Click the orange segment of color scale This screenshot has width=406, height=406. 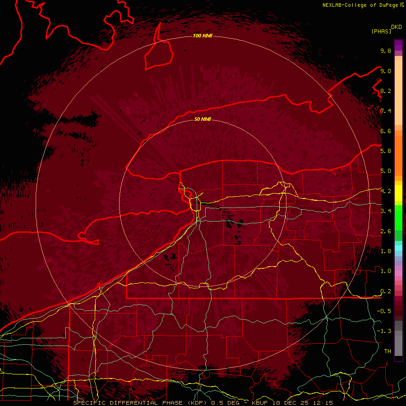[x=398, y=153]
